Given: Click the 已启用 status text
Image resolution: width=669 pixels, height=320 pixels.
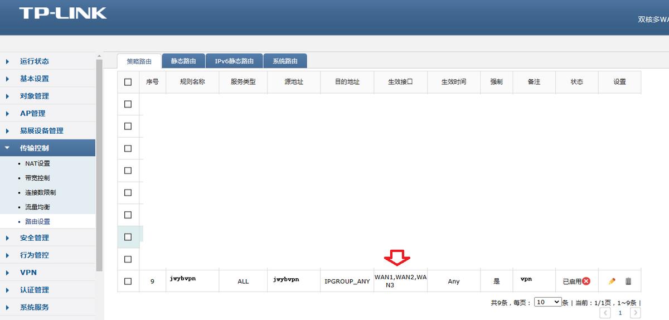Looking at the screenshot, I should 572,282.
